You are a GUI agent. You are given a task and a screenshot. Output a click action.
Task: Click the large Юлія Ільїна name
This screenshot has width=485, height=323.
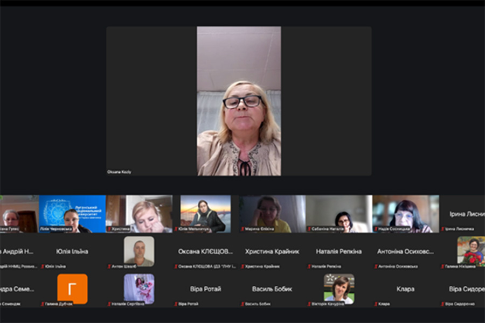click(72, 251)
